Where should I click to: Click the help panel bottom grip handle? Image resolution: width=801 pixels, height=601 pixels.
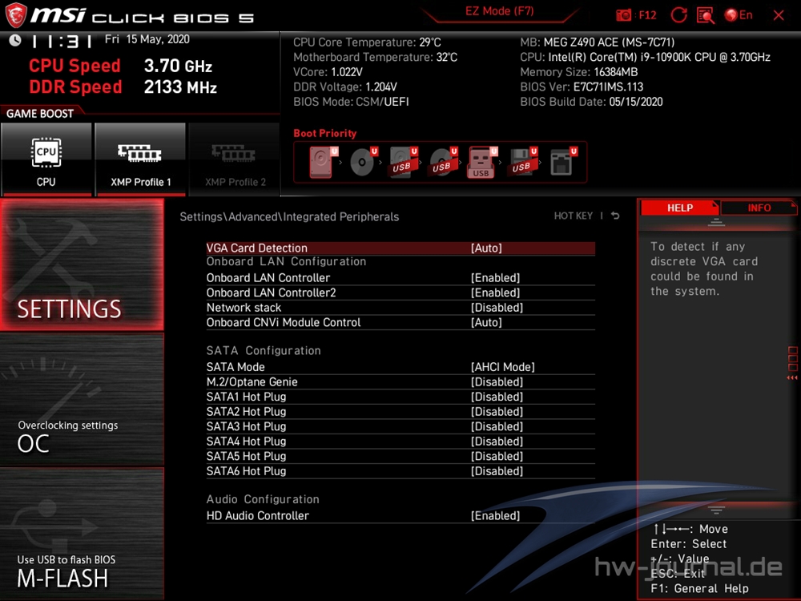[x=716, y=510]
